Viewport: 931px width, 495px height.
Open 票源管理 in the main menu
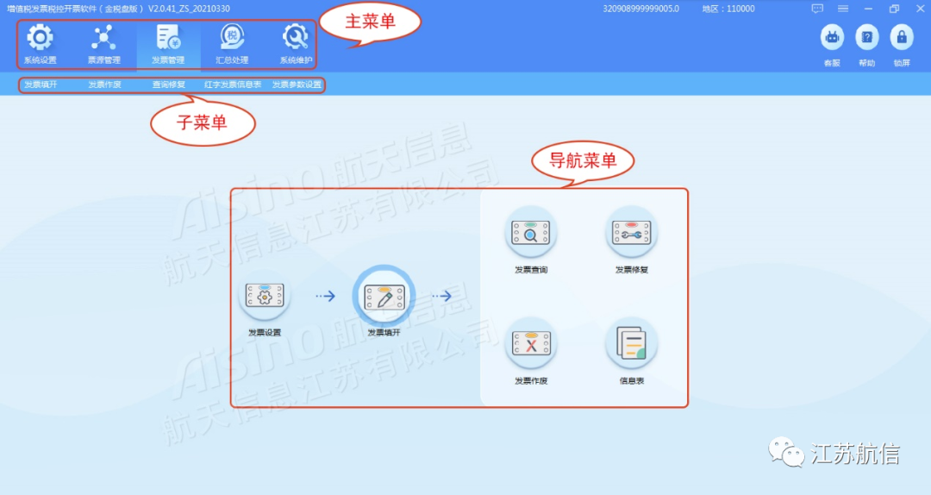point(104,44)
